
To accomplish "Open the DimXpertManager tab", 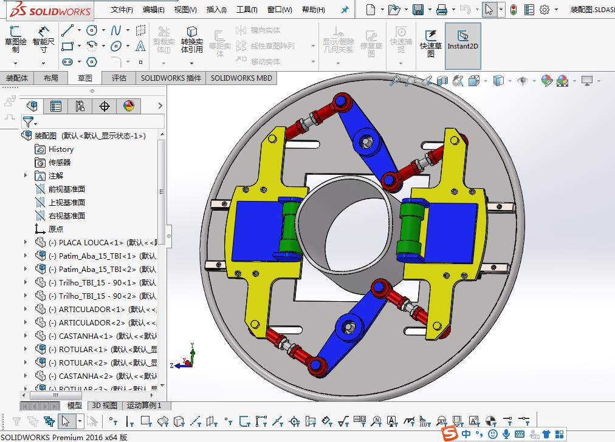I will pos(105,106).
